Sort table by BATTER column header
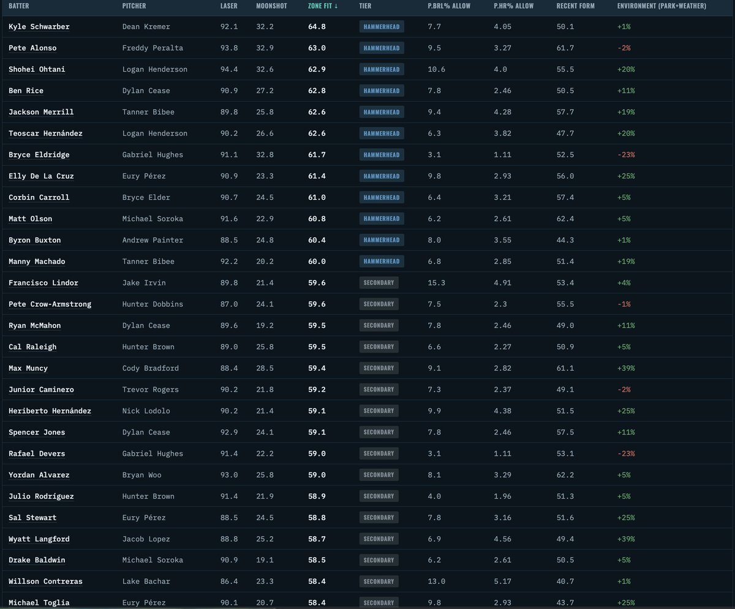The height and width of the screenshot is (609, 735). [x=19, y=6]
